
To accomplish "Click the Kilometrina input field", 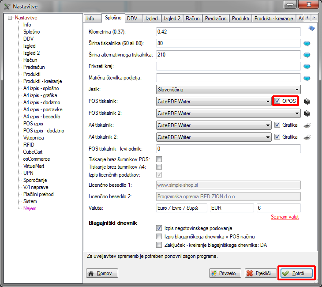I will click(228, 32).
